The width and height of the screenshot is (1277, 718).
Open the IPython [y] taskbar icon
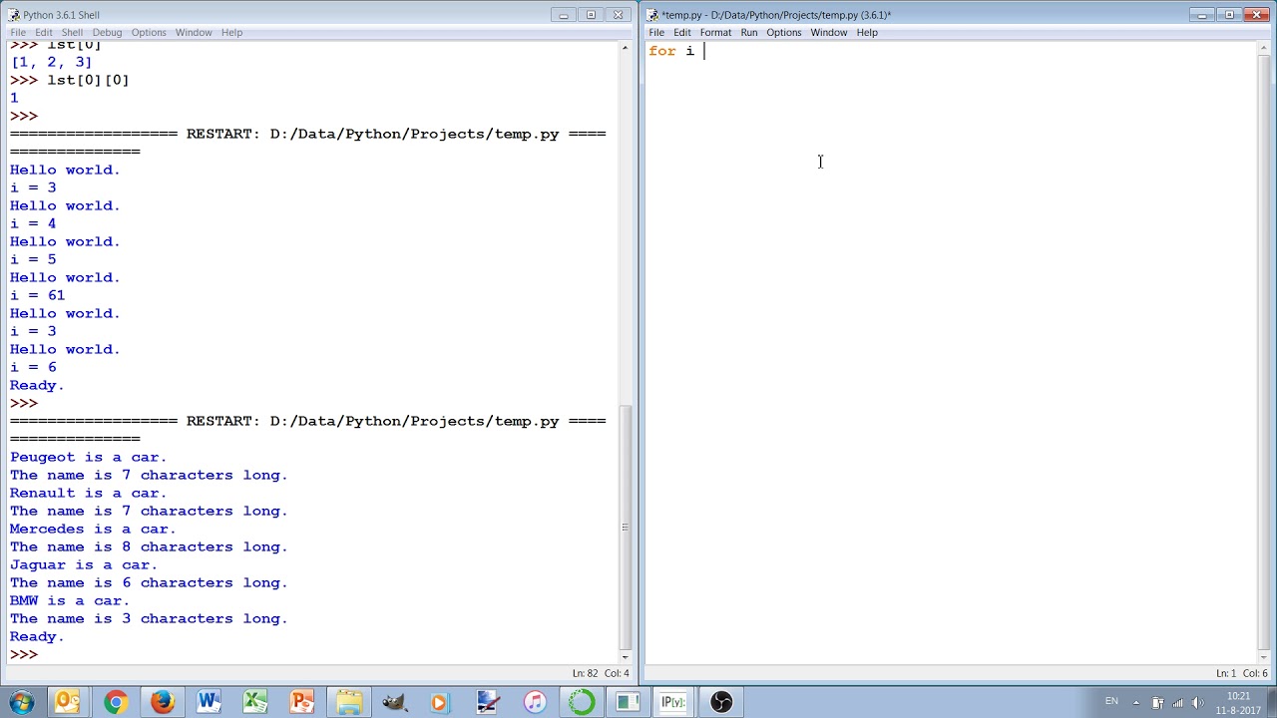click(674, 702)
